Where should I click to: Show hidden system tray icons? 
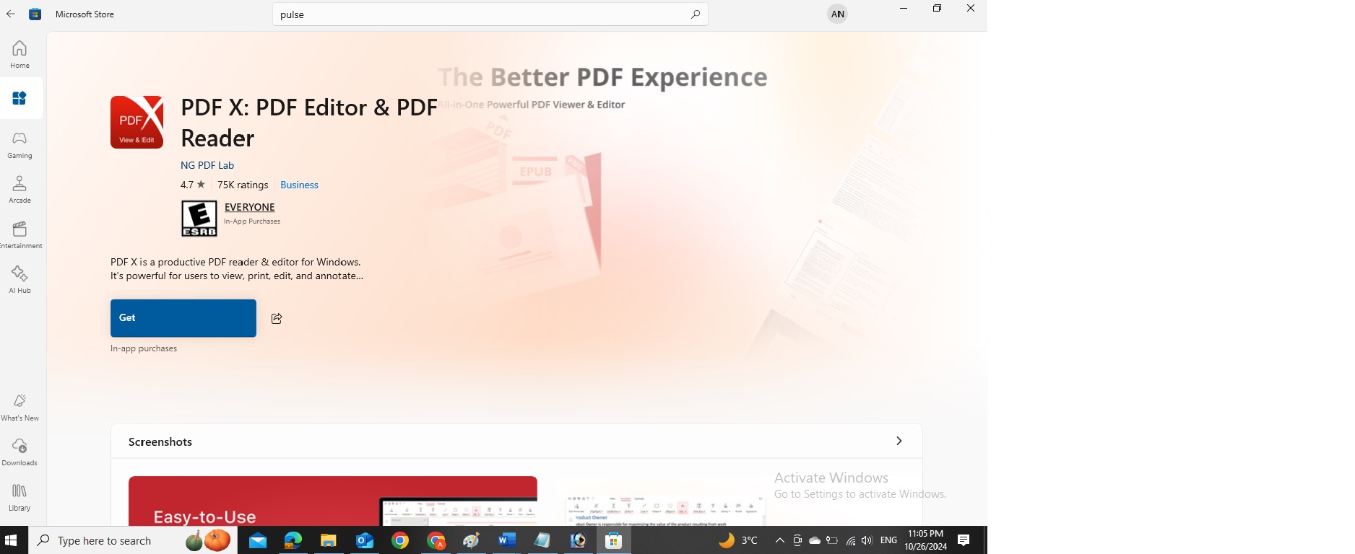tap(779, 540)
